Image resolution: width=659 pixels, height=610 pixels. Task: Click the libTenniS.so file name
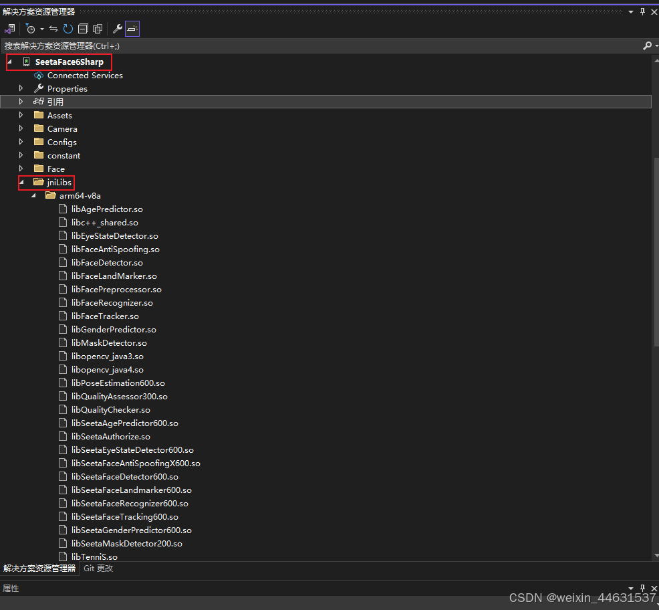click(x=94, y=557)
